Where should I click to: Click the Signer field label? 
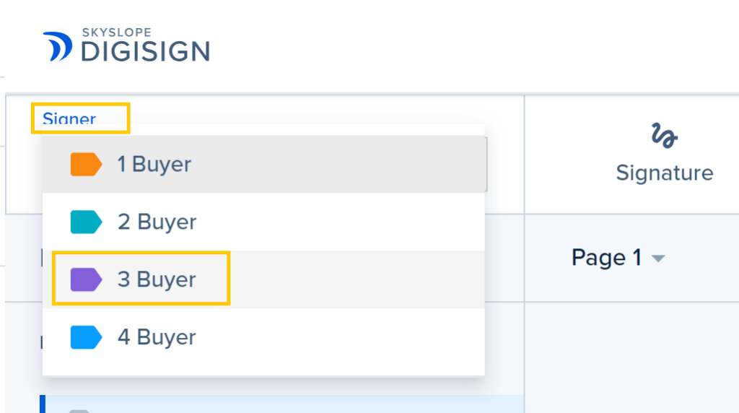(69, 119)
